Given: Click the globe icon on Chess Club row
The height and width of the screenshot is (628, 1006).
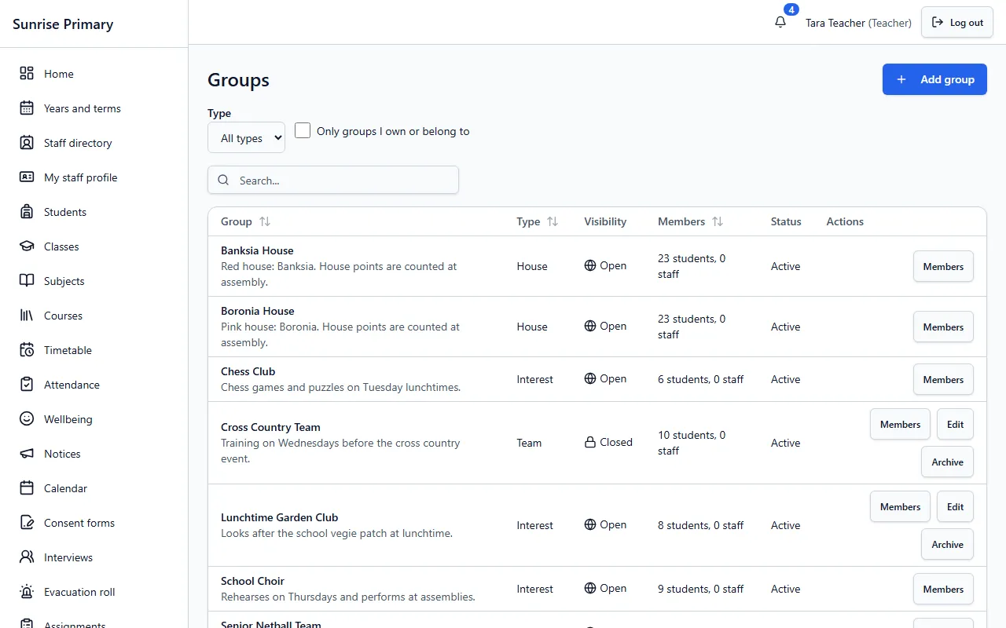Looking at the screenshot, I should [590, 379].
